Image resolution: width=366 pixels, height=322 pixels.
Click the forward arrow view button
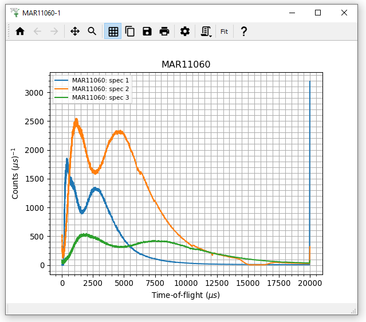(54, 32)
